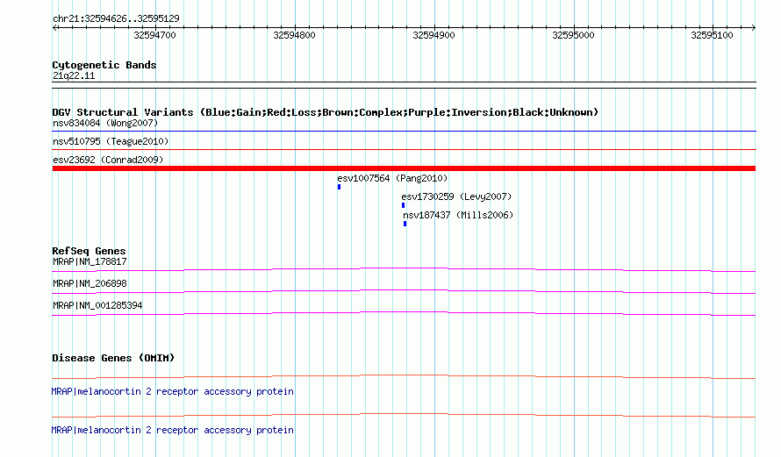Click the chr21:32594626..32595129 region label
The width and height of the screenshot is (781, 457).
116,18
